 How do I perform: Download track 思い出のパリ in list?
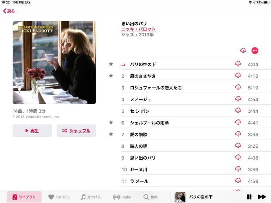(238, 157)
